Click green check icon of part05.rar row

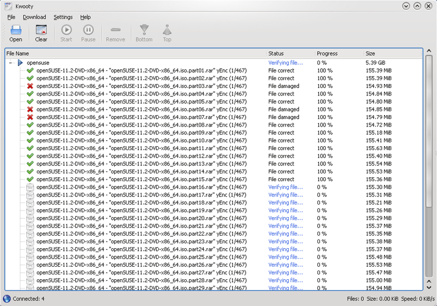[30, 102]
